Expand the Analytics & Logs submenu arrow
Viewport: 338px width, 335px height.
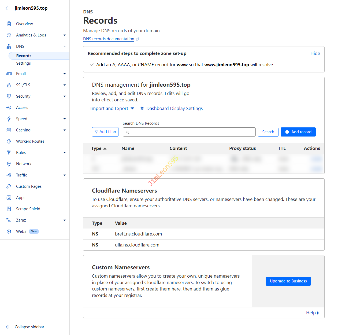coord(65,35)
